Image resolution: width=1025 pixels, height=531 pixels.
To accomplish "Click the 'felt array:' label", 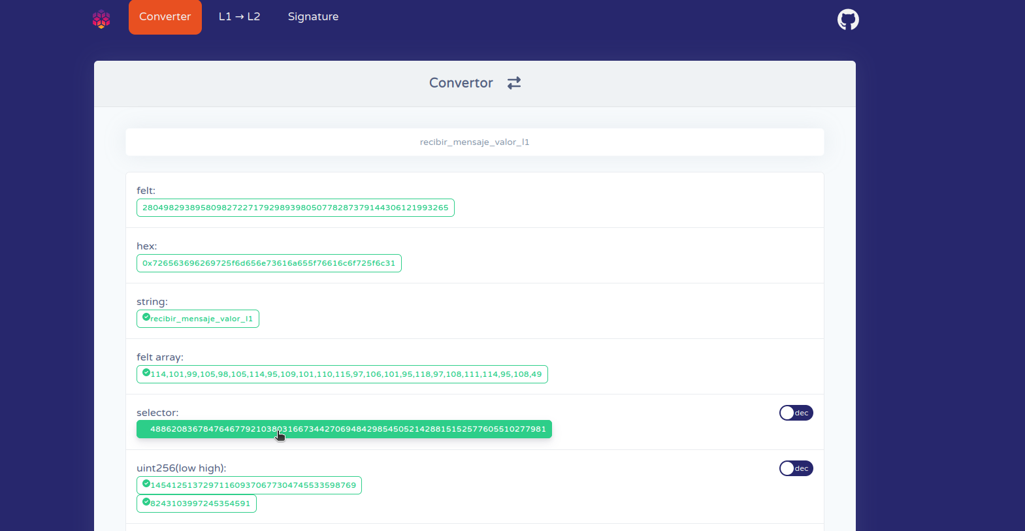I will (x=160, y=357).
